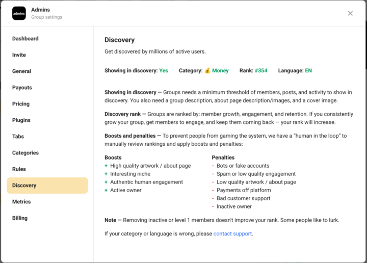Click 'Authentic human engagement' boost item

tap(146, 182)
